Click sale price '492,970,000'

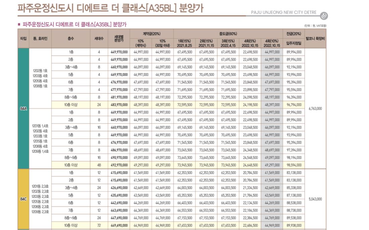(119, 165)
